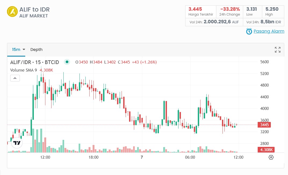Viewport: 288px width, 175px height.
Task: Click the 2800 price axis label
Action: pyautogui.click(x=264, y=144)
